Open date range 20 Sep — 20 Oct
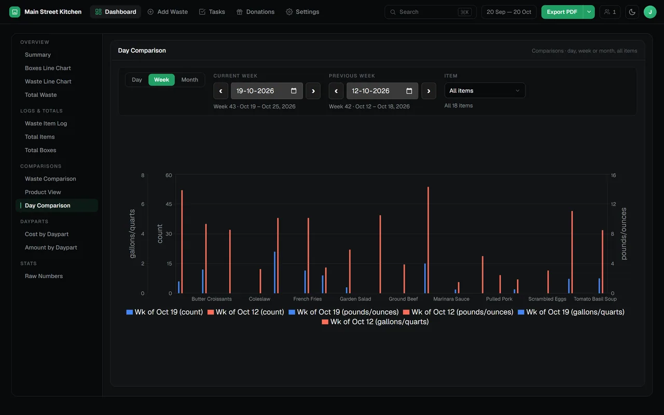This screenshot has height=415, width=664. [x=509, y=12]
